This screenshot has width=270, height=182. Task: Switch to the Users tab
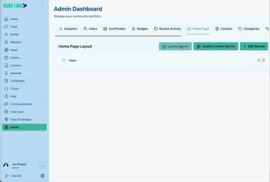pos(90,29)
